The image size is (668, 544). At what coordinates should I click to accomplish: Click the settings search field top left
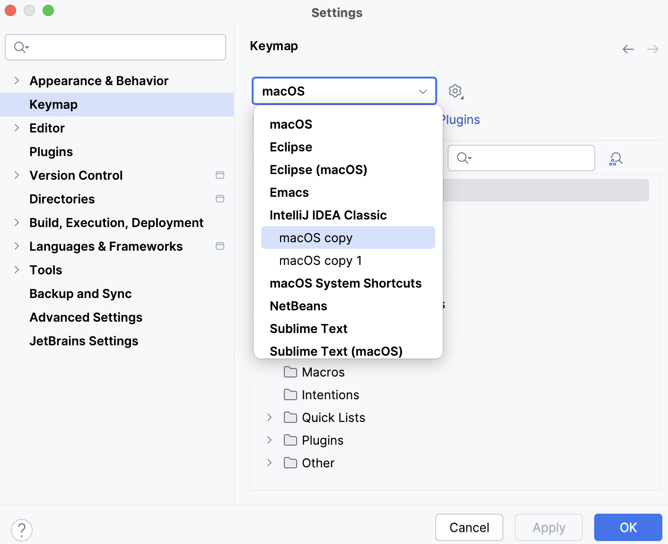(115, 47)
